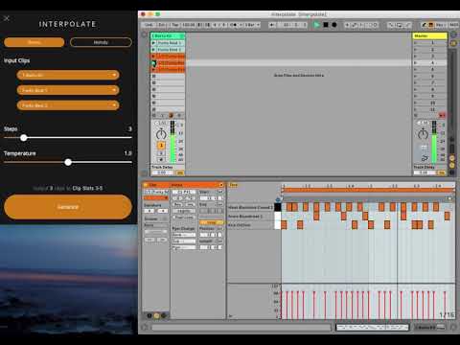
Task: Select the highlighted second orange generated clip
Action: [171, 63]
